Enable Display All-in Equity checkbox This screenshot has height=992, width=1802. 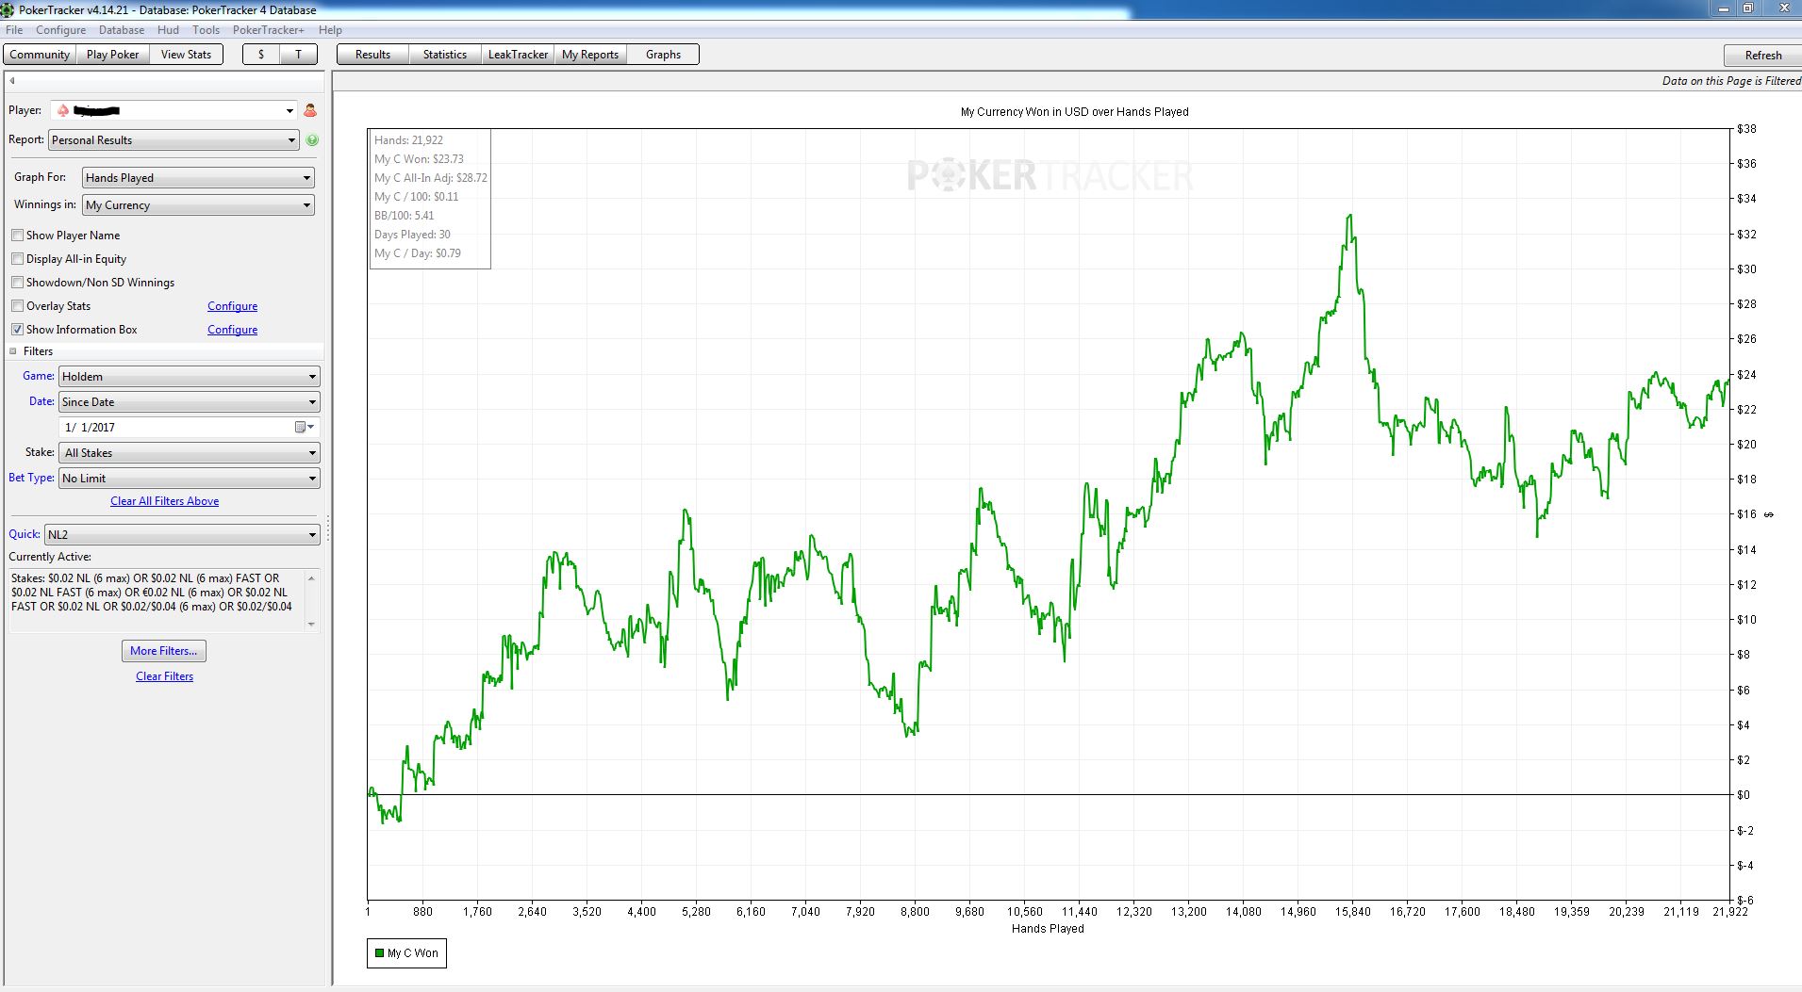tap(17, 258)
